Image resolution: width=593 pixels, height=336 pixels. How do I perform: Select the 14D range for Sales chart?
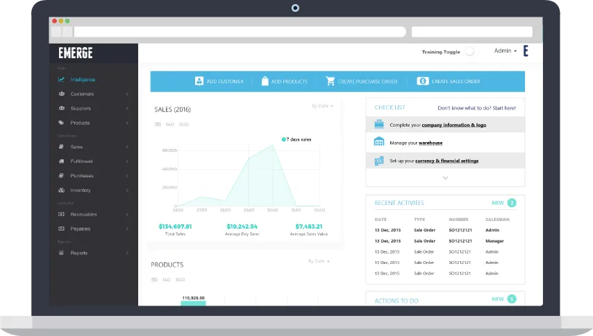click(169, 125)
